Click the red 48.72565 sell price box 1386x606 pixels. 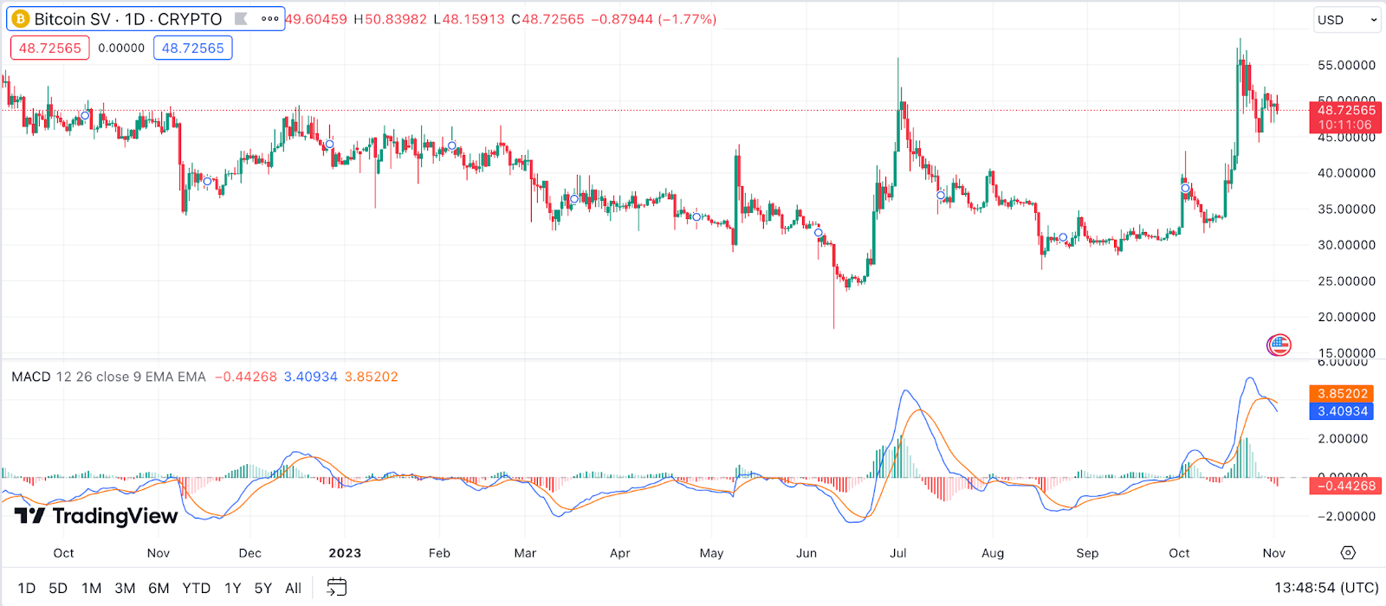(50, 48)
